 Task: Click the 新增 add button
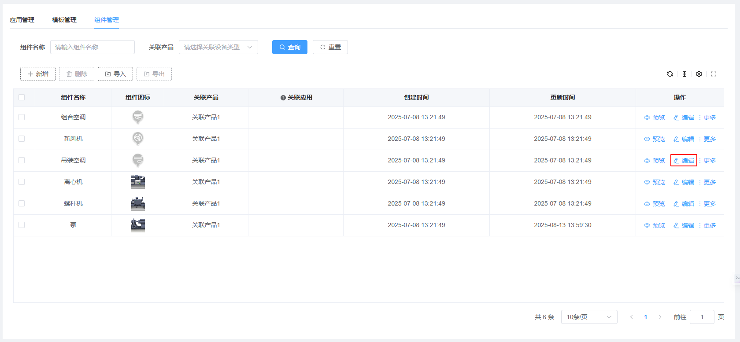[x=38, y=74]
